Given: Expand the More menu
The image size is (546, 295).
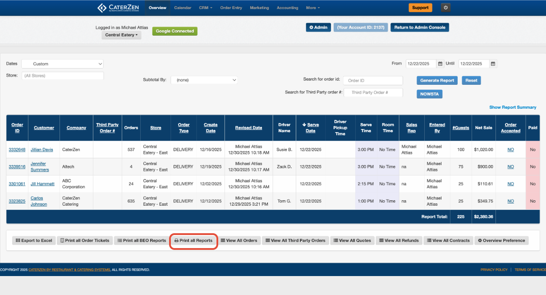Looking at the screenshot, I should click(x=313, y=8).
